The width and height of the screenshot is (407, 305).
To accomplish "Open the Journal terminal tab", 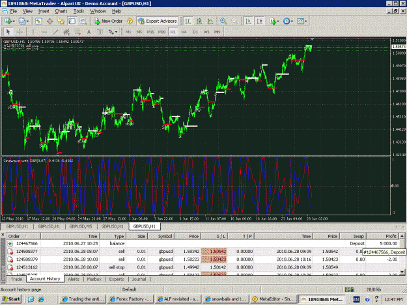I will [139, 279].
